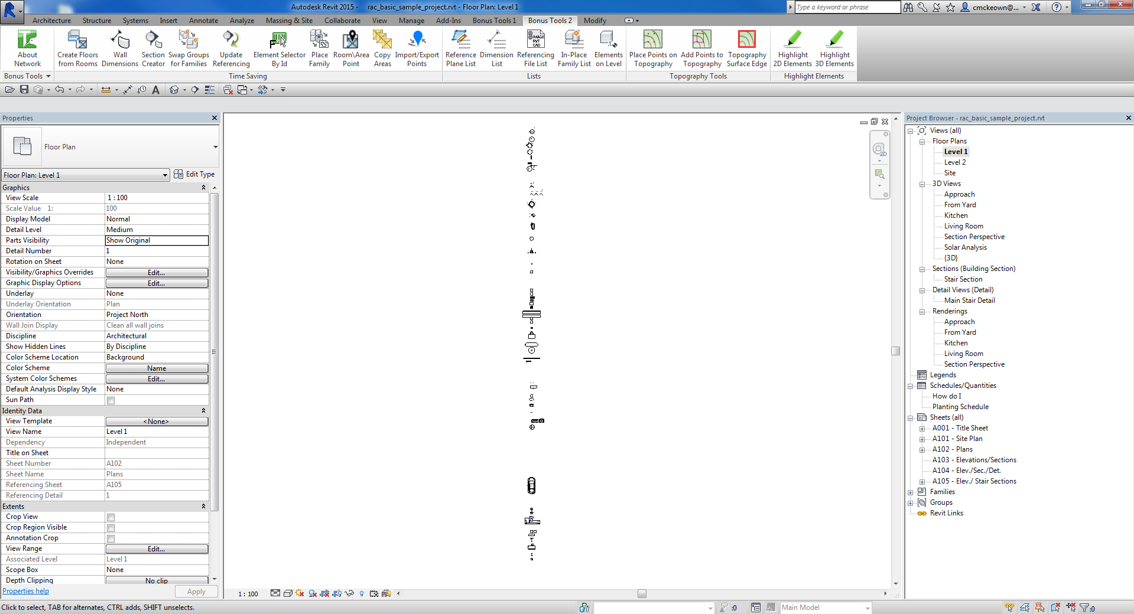
Task: Enable Crop Region Visible
Action: [111, 528]
